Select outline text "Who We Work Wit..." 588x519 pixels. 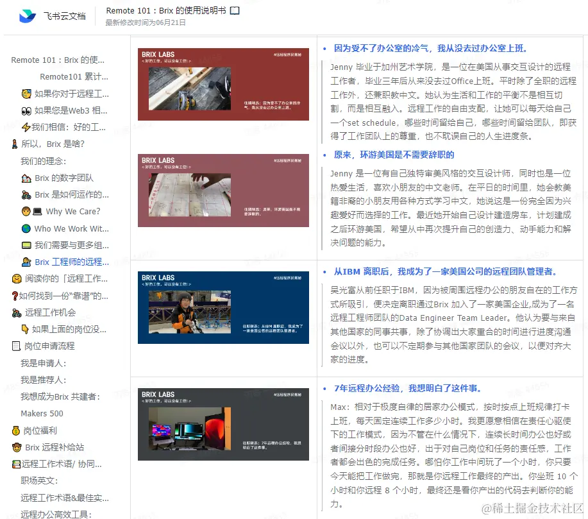tap(72, 228)
